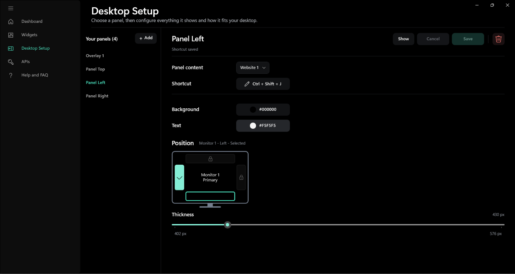Viewport: 515px width, 274px height.
Task: Click the Help and FAQ question-mark icon
Action: pyautogui.click(x=11, y=75)
